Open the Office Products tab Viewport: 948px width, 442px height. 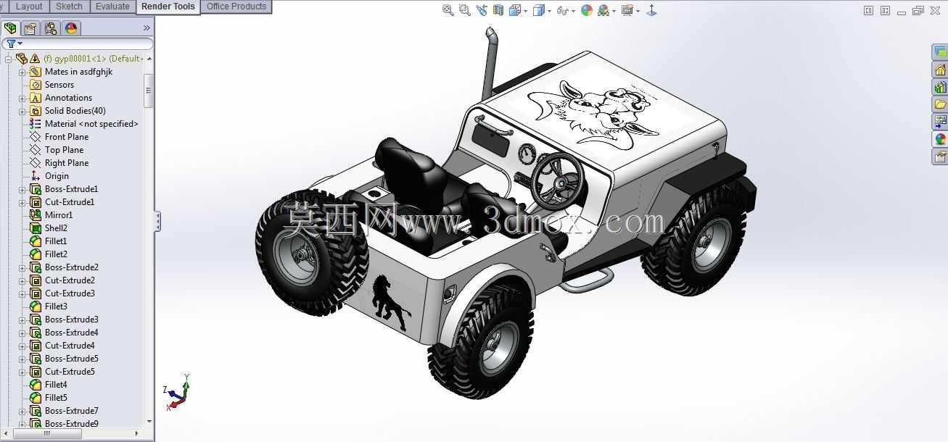pyautogui.click(x=236, y=7)
